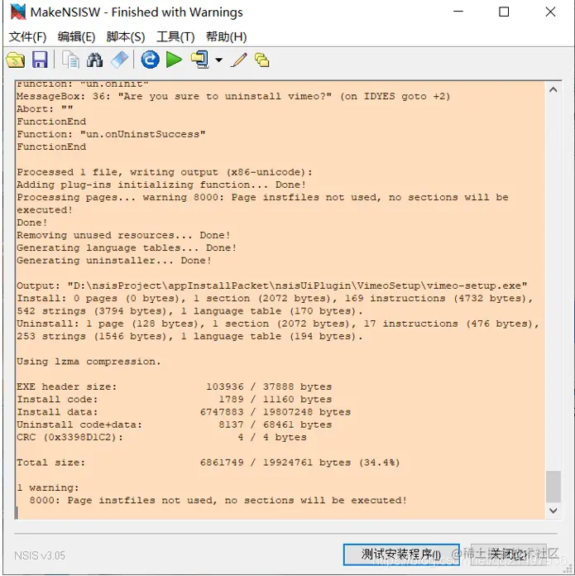The height and width of the screenshot is (576, 575).
Task: Click the log scrollbar down arrow
Action: click(553, 511)
